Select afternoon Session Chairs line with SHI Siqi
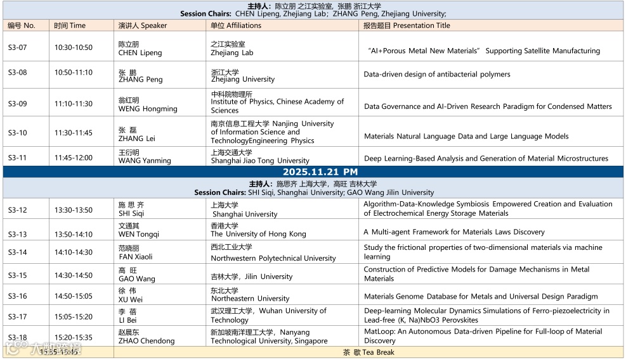626x360 pixels. (x=314, y=193)
